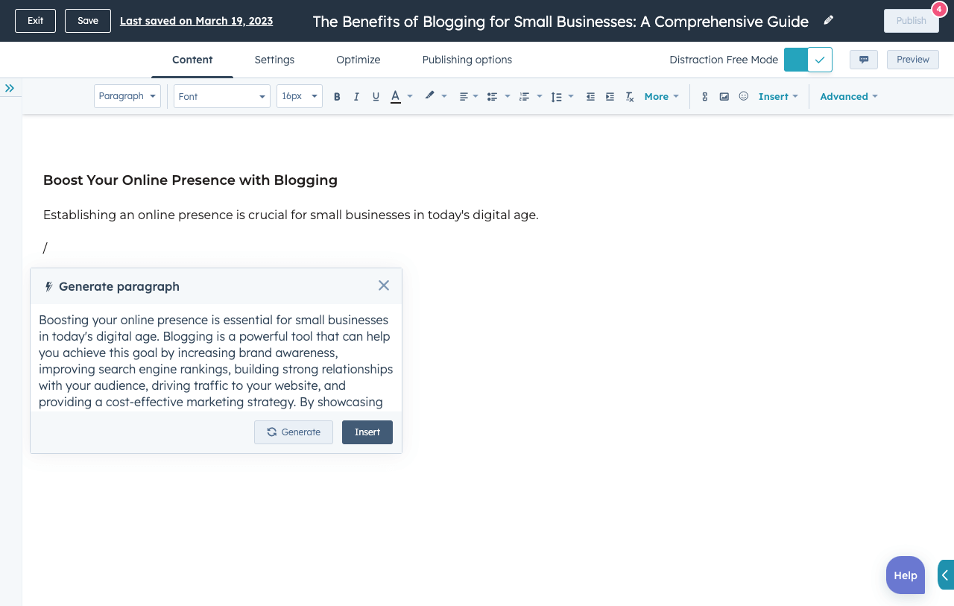Screen dimensions: 954x606
Task: Expand the Advanced dropdown menu
Action: 848,97
